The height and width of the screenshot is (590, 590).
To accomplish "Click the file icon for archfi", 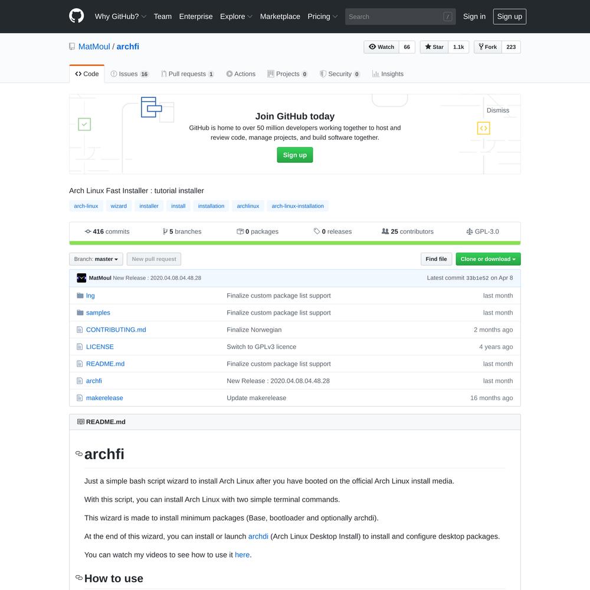I will point(80,381).
